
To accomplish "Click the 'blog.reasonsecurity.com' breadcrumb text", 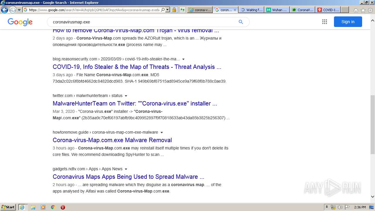I will coord(75,59).
